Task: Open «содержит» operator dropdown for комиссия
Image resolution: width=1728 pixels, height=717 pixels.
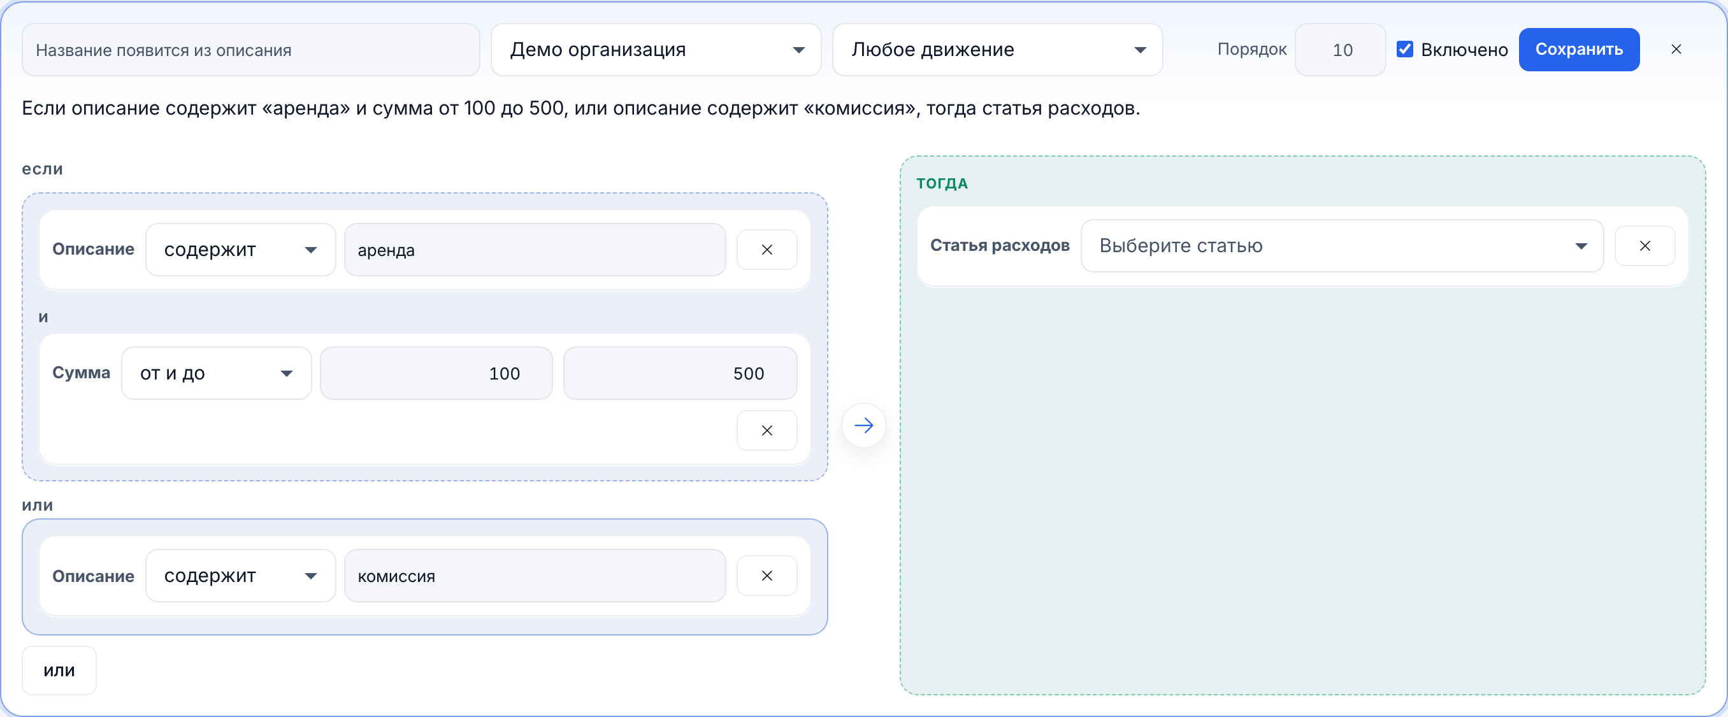Action: 241,576
